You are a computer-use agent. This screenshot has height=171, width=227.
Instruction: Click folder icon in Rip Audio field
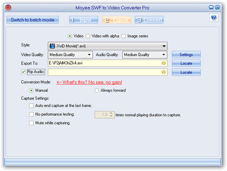pos(163,72)
